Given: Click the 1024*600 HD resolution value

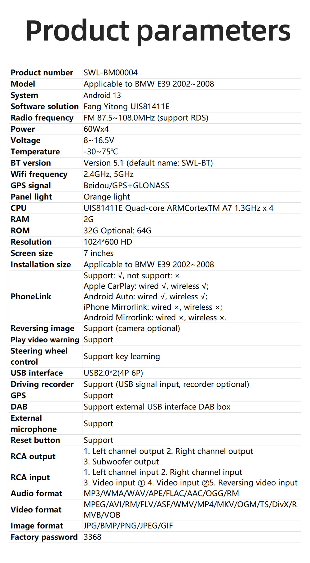Looking at the screenshot, I should (108, 242).
